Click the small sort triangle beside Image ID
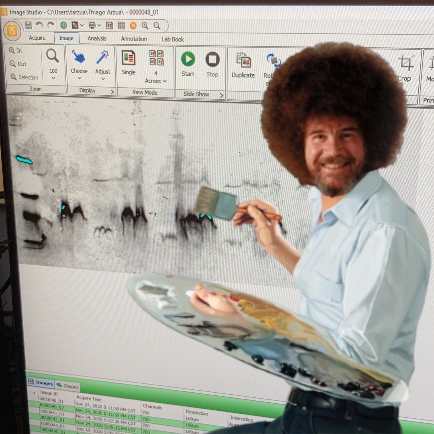 (34, 392)
